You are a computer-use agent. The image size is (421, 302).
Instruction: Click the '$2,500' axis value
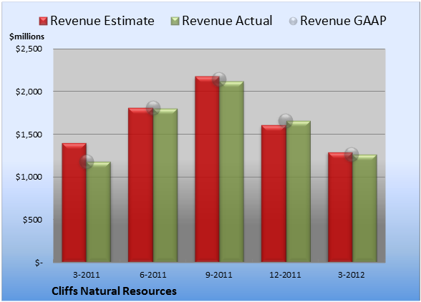[29, 49]
